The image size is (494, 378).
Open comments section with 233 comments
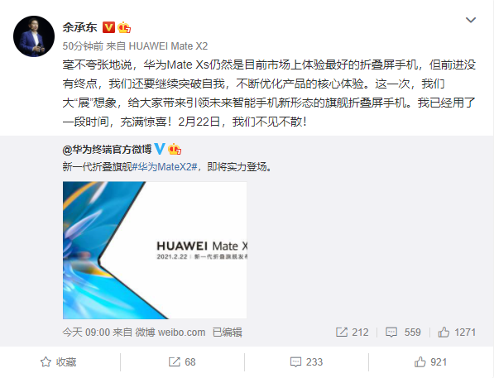coord(306,362)
